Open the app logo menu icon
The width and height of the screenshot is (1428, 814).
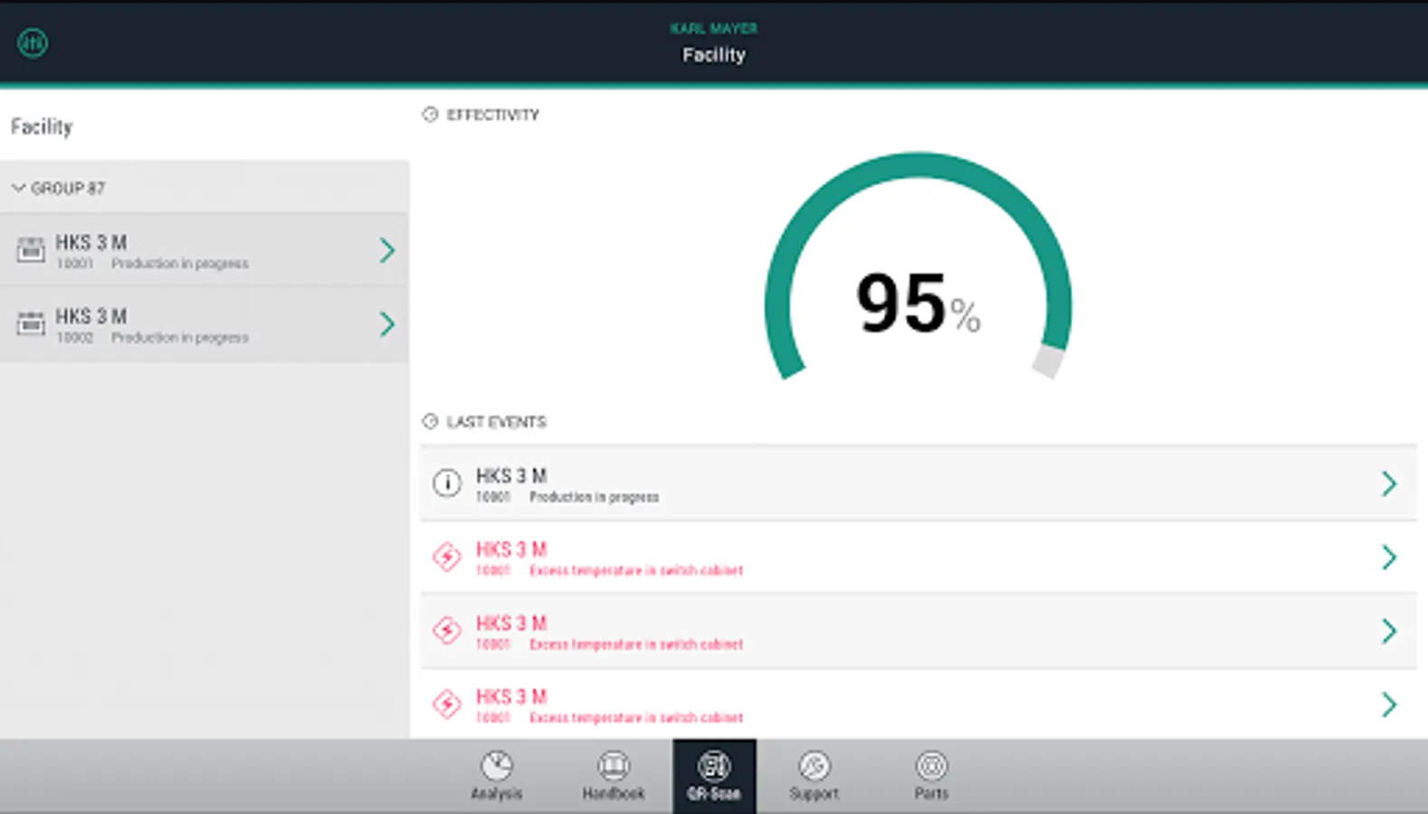[x=33, y=43]
